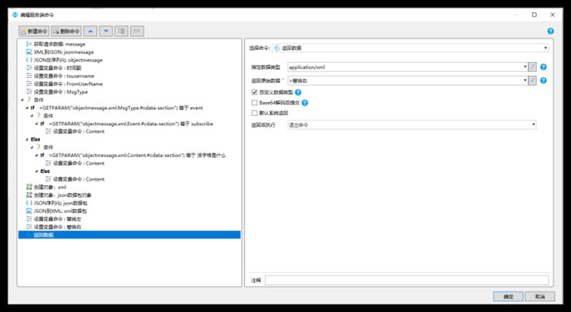The width and height of the screenshot is (571, 312).
Task: Click the icon of 设置变量命令: MsgType
Action: click(x=29, y=91)
